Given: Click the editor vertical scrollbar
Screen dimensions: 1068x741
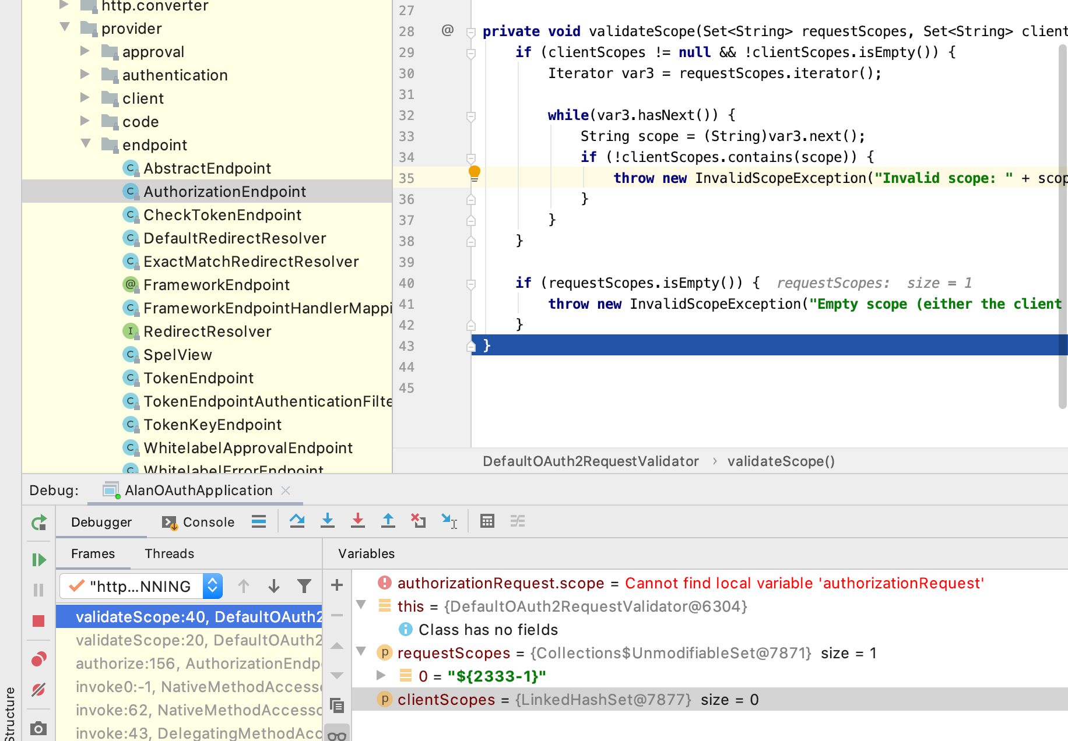Looking at the screenshot, I should pyautogui.click(x=1063, y=226).
